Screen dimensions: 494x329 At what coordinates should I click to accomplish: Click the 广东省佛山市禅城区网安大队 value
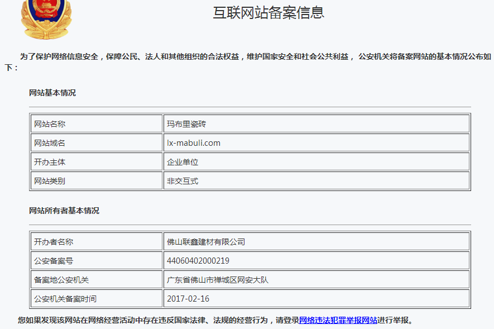pos(217,280)
